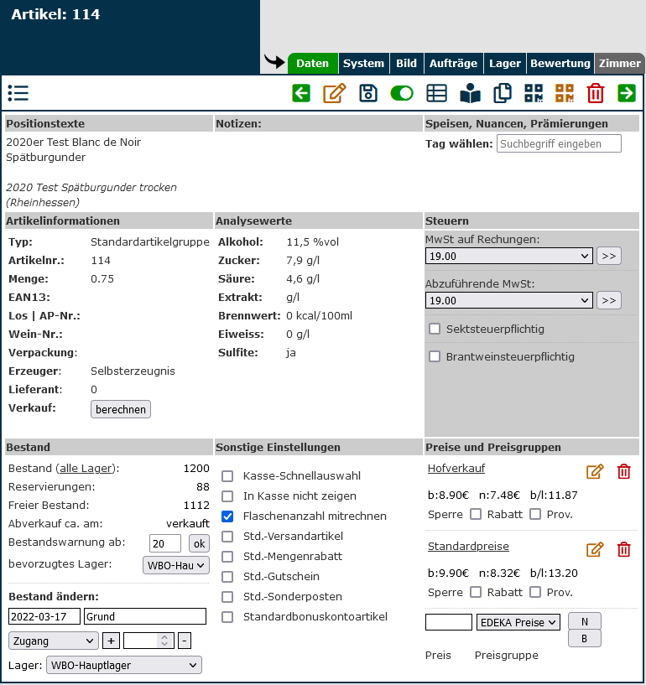This screenshot has height=685, width=646.
Task: Delete the Hofverkauf price entry
Action: click(623, 471)
